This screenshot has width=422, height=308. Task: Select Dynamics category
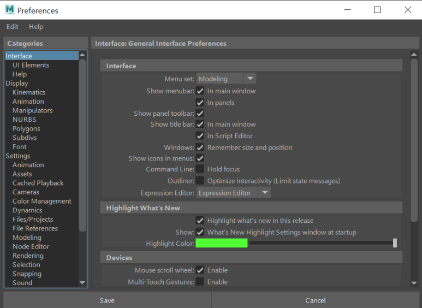pyautogui.click(x=27, y=210)
